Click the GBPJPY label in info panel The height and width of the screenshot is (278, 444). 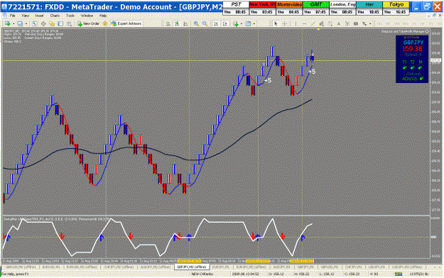pos(413,43)
